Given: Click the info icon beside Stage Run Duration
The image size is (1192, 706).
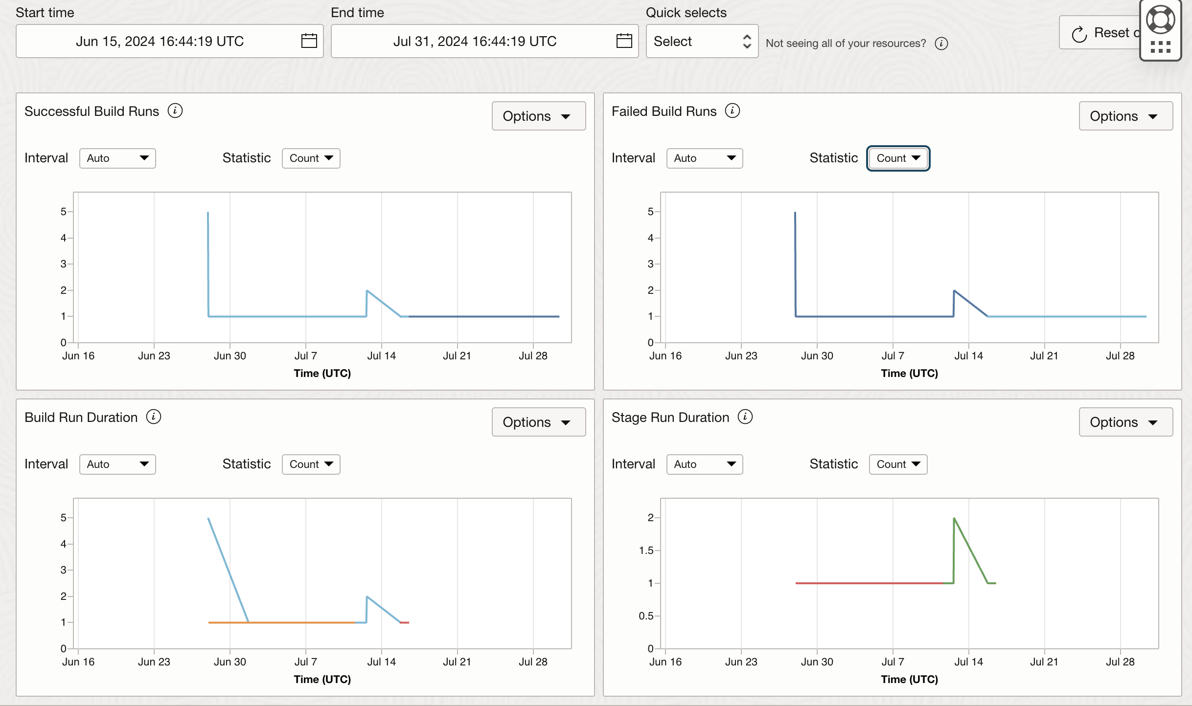Looking at the screenshot, I should (x=744, y=417).
